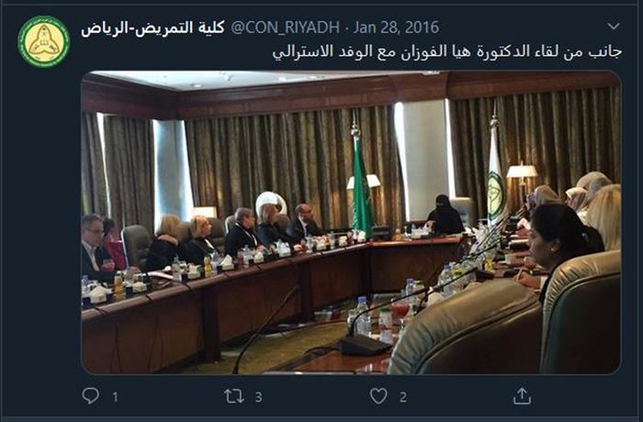Image resolution: width=643 pixels, height=422 pixels.
Task: Click the retweet count number 3
Action: (258, 397)
